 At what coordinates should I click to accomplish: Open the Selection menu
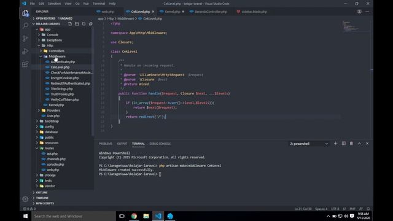point(54,4)
